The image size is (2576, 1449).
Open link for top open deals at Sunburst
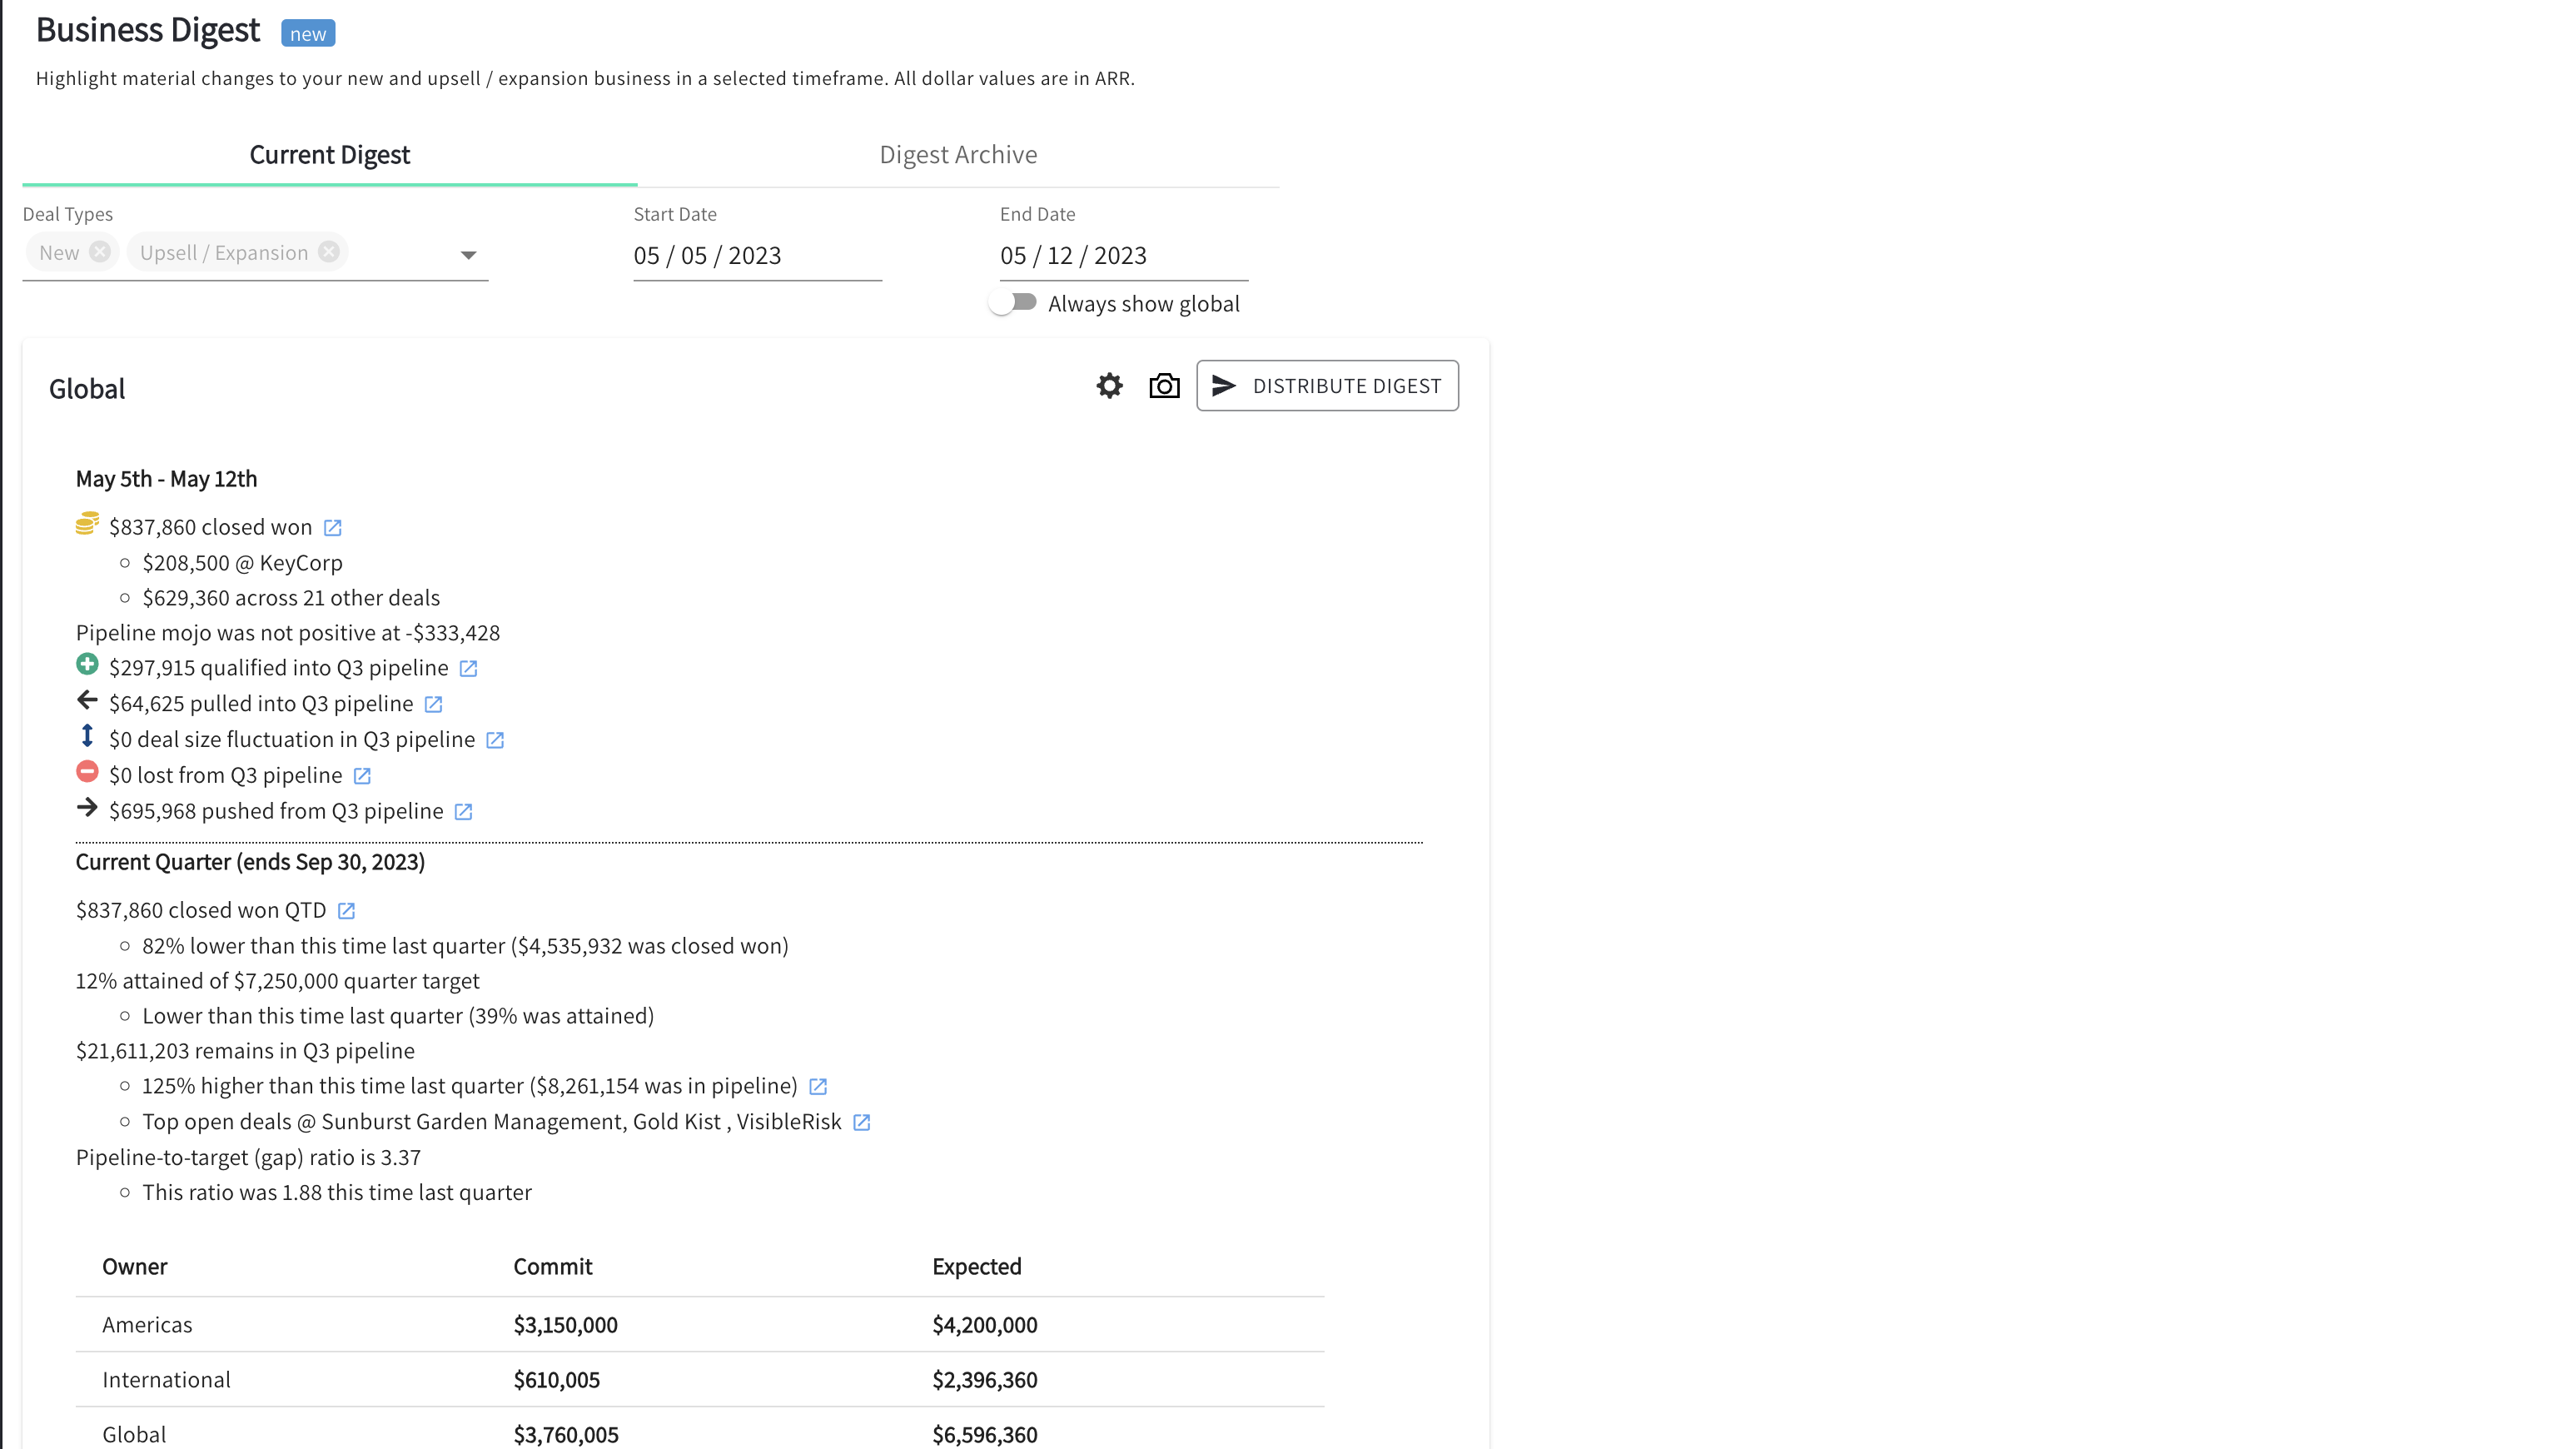click(x=862, y=1121)
